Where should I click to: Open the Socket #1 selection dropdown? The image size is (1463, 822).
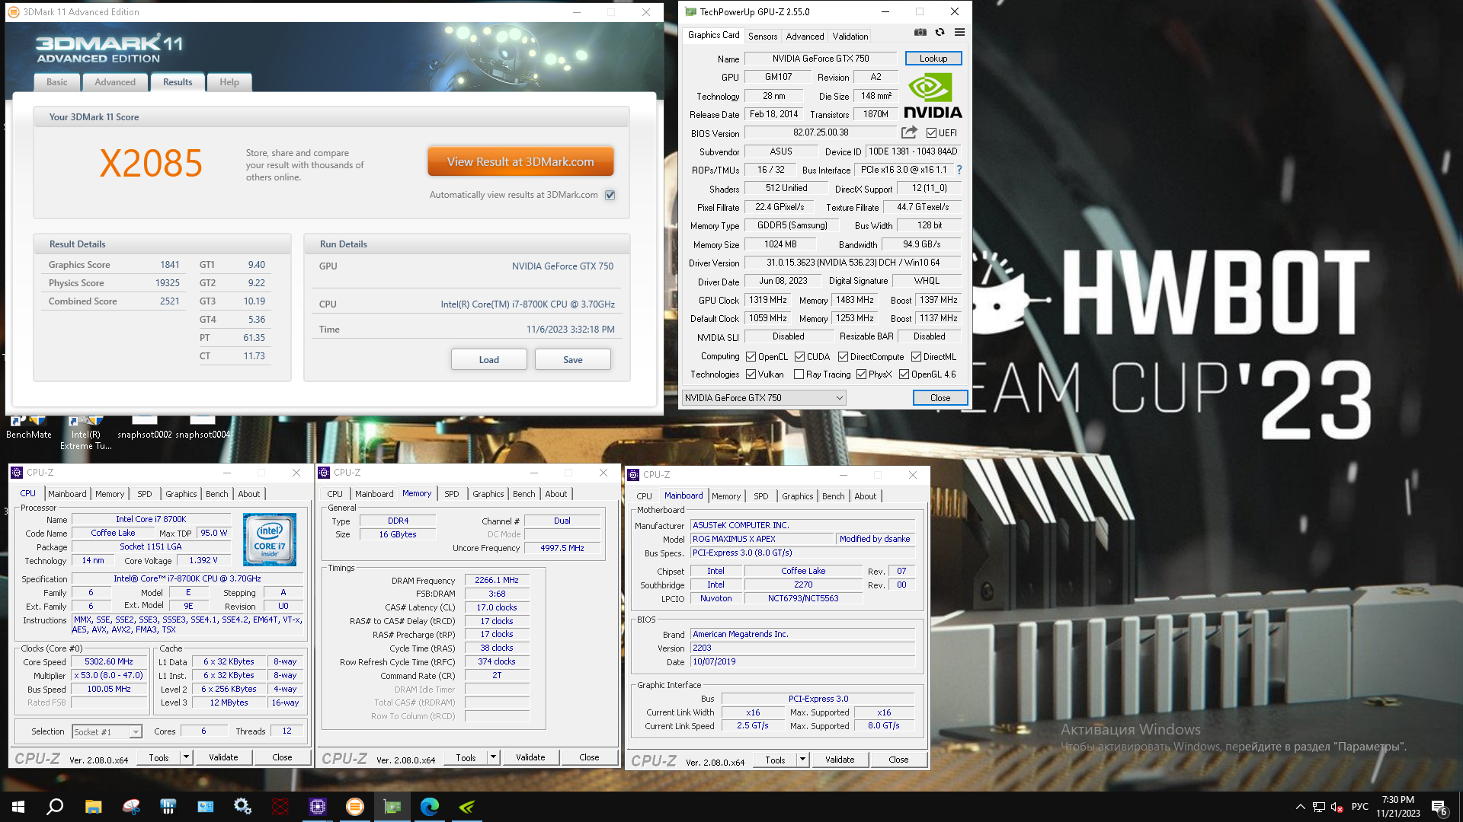pyautogui.click(x=107, y=731)
